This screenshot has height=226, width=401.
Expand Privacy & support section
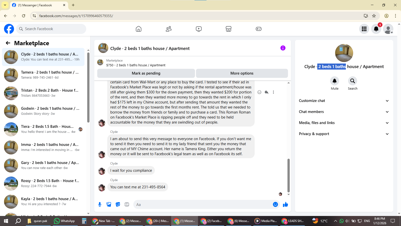click(x=344, y=134)
